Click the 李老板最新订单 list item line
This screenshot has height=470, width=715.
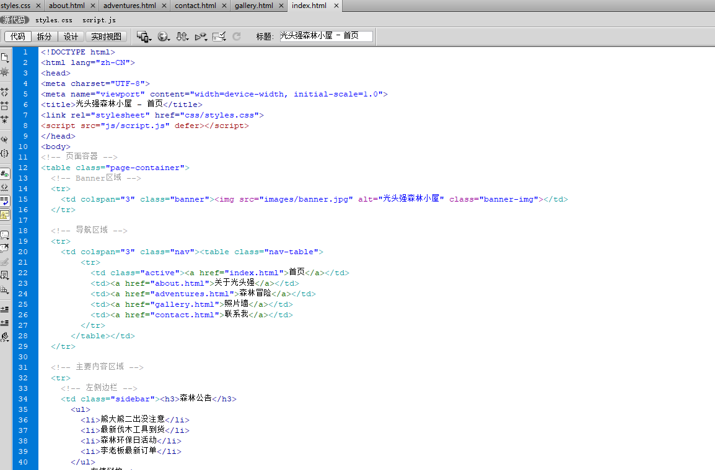pos(131,451)
